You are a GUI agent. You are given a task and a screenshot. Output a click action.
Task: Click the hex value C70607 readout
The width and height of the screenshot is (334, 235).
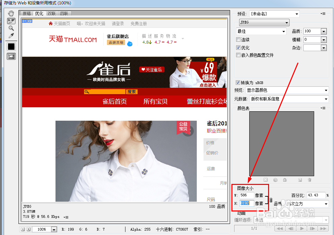point(182,229)
